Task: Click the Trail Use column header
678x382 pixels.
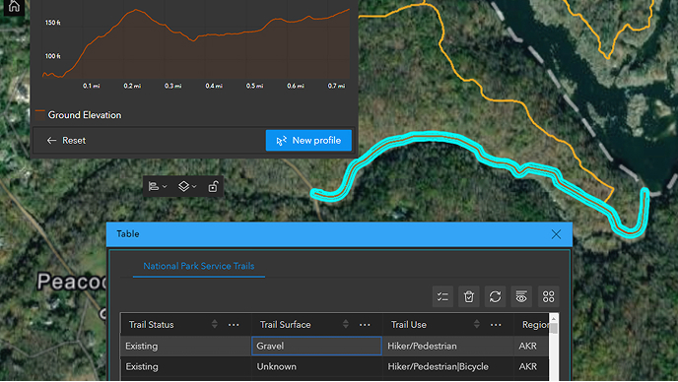Action: point(409,325)
